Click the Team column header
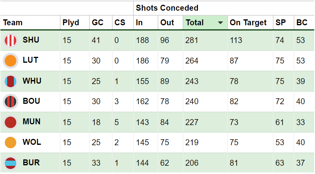Image resolution: width=315 pixels, height=174 pixels. [13, 23]
